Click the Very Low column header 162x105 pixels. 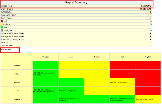point(46,57)
